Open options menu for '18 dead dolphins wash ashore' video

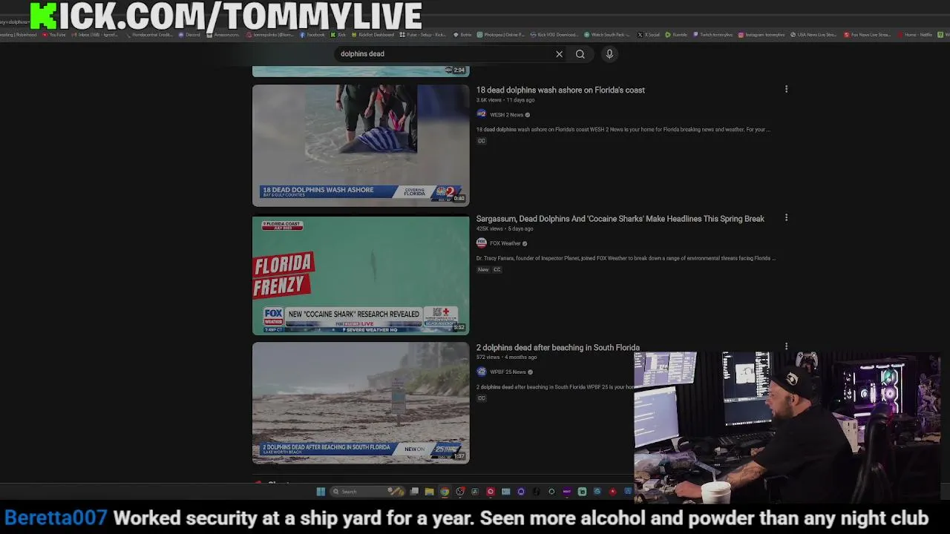click(786, 89)
